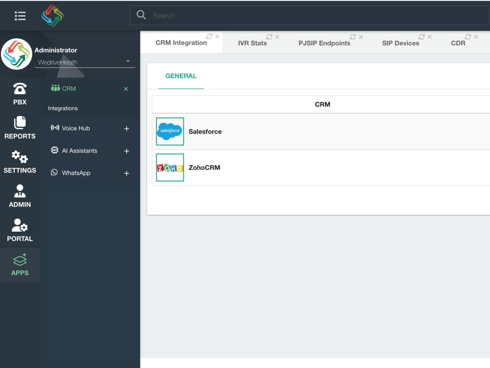The height and width of the screenshot is (368, 490).
Task: Toggle the hamburger list menu icon
Action: click(x=20, y=16)
